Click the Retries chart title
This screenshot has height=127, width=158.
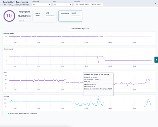[x=6, y=96]
